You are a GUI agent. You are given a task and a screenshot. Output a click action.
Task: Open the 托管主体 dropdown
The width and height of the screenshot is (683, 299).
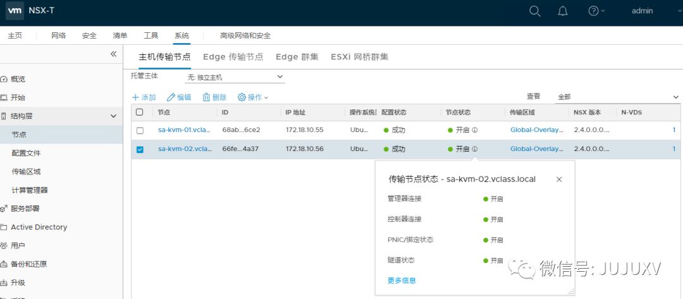tap(235, 77)
